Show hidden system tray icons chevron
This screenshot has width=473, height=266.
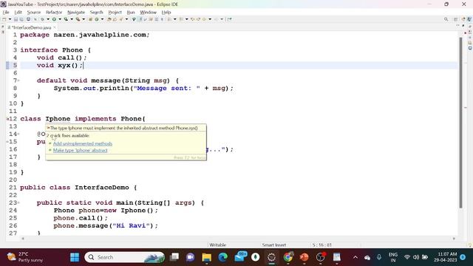pyautogui.click(x=355, y=257)
